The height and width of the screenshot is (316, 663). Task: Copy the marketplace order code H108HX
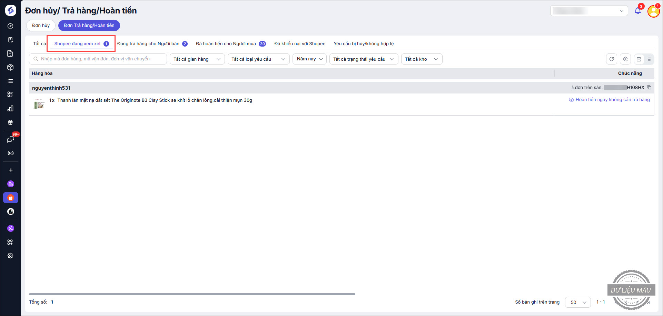[649, 87]
